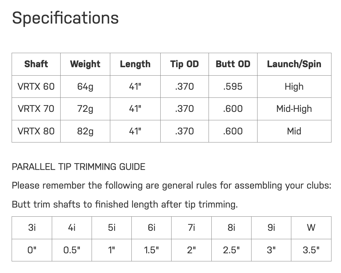This screenshot has width=341, height=273.
Task: Select the 1.5" trim value
Action: coord(151,250)
